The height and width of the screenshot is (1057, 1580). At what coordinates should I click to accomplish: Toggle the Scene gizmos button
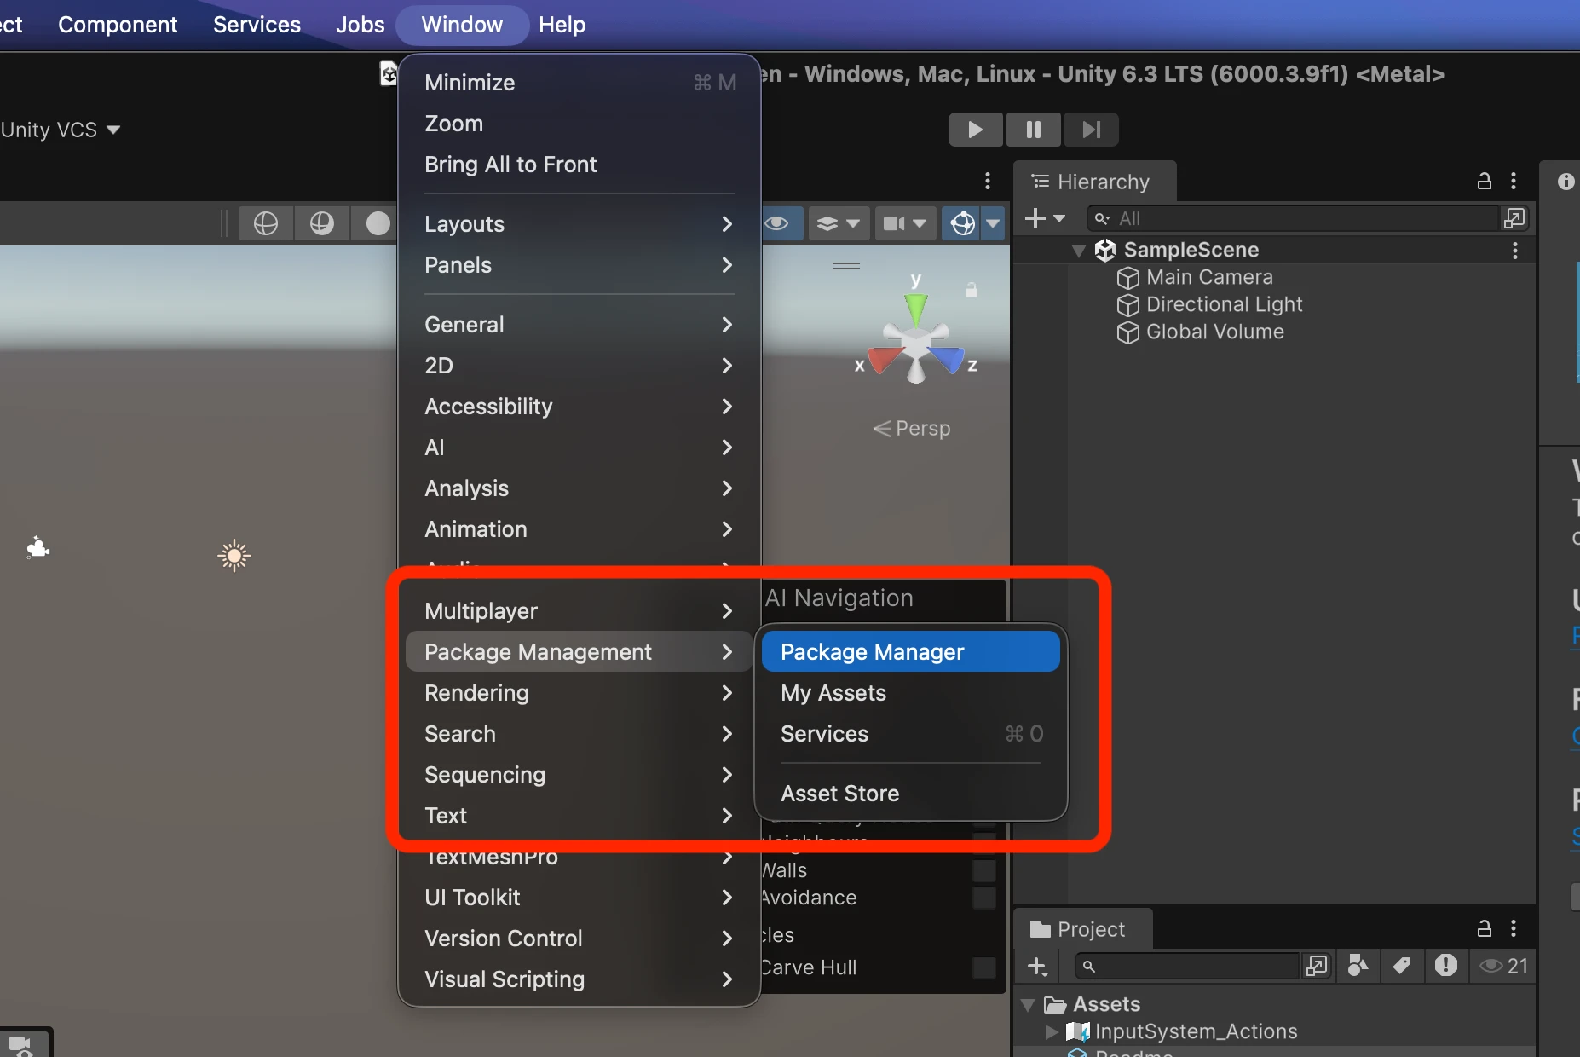coord(962,224)
